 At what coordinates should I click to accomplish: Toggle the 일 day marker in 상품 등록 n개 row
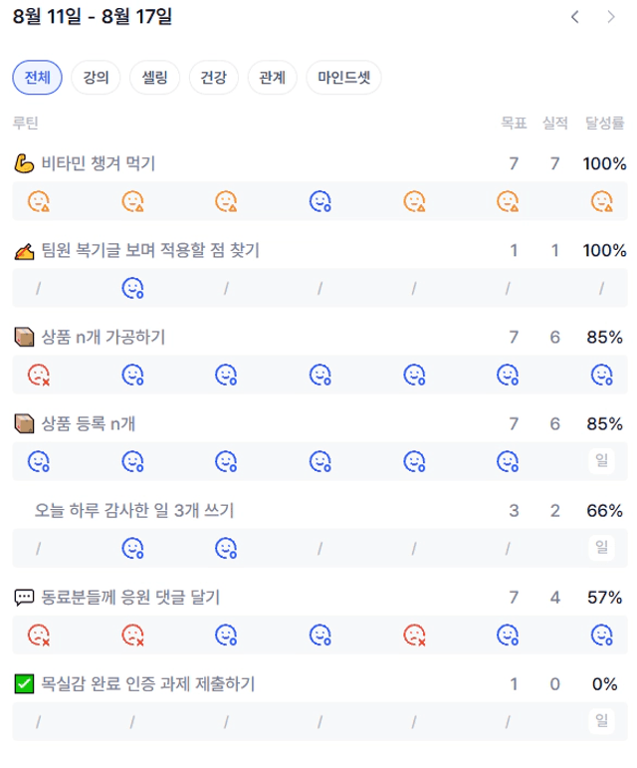(x=602, y=461)
